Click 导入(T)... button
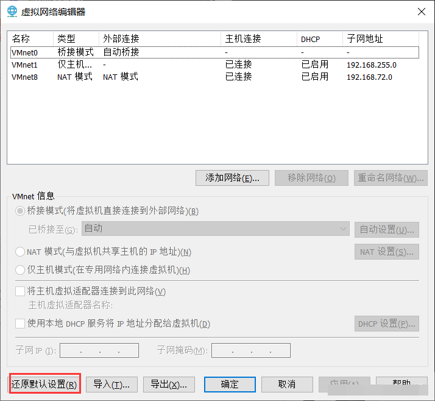 [112, 385]
